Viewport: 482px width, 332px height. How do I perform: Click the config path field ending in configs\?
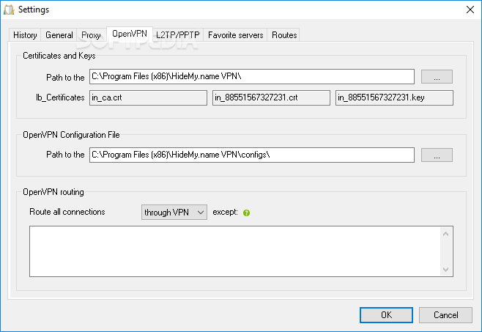pyautogui.click(x=252, y=155)
